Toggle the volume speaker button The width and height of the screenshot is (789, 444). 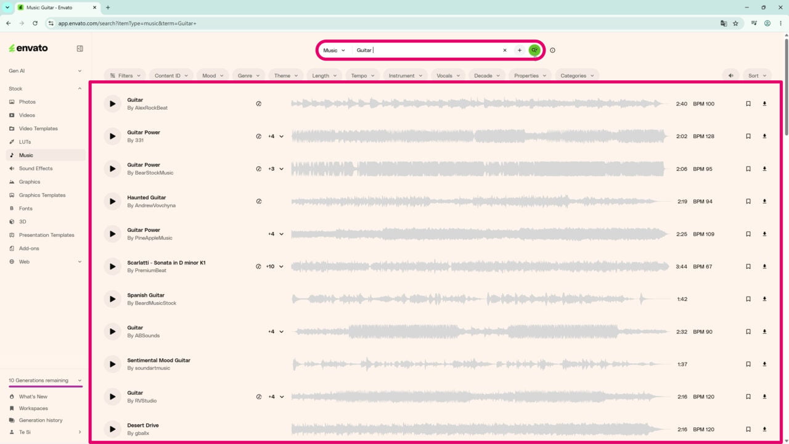click(730, 76)
